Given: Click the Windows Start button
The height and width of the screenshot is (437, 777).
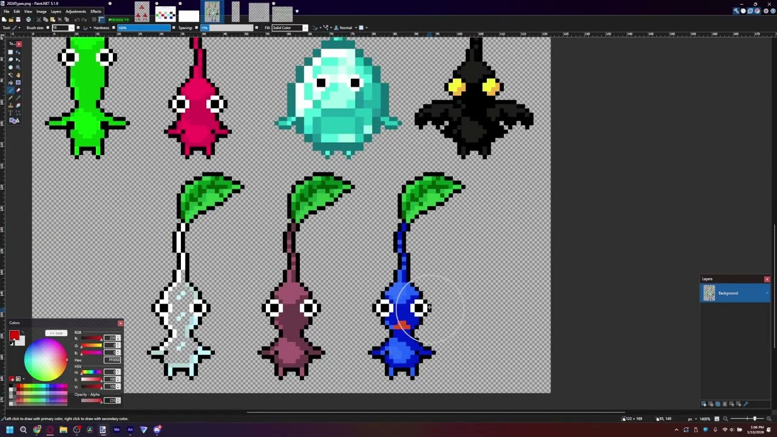Looking at the screenshot, I should pos(9,430).
